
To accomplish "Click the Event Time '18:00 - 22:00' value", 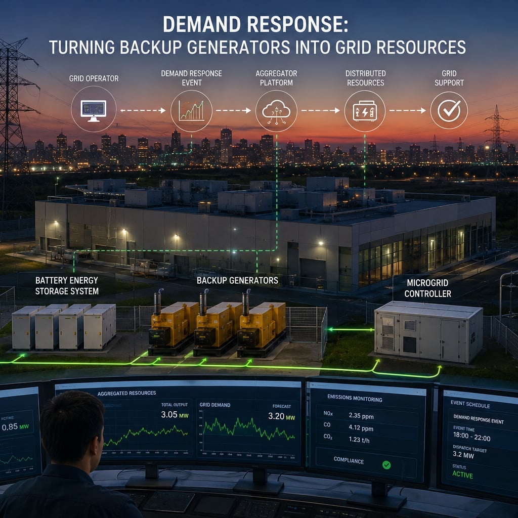I will (x=471, y=437).
